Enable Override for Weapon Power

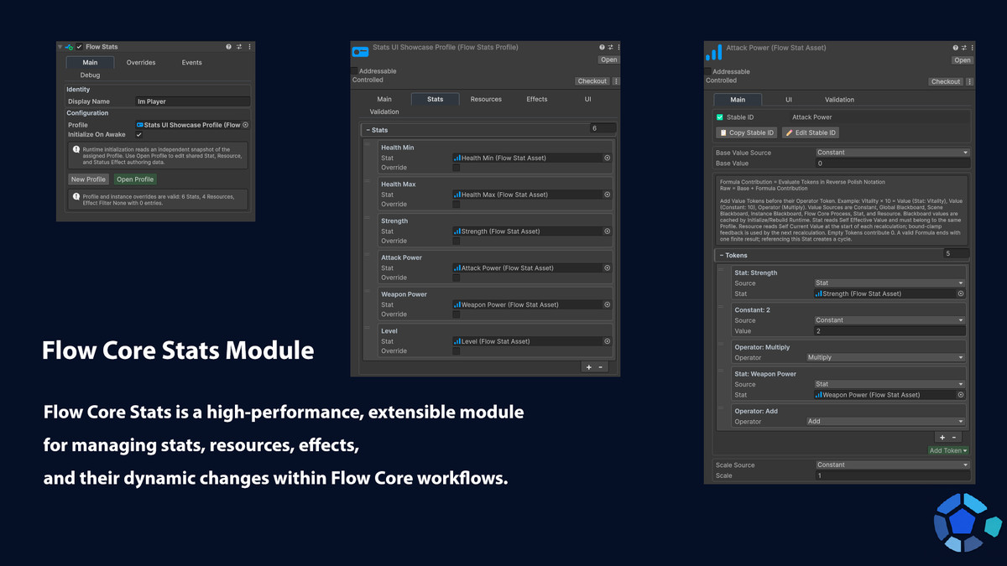coord(457,314)
